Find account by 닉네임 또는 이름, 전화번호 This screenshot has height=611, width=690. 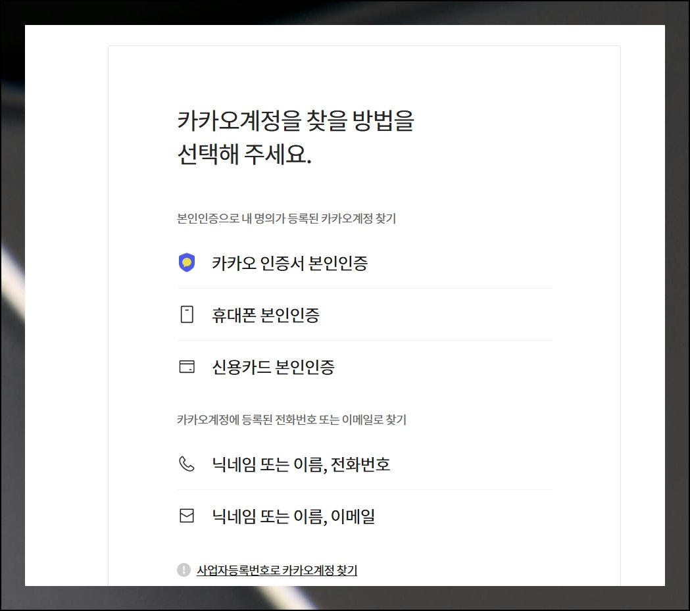[364, 464]
